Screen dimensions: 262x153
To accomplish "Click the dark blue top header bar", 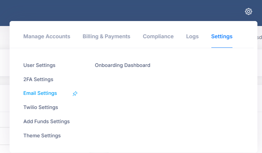I will pyautogui.click(x=115, y=10).
